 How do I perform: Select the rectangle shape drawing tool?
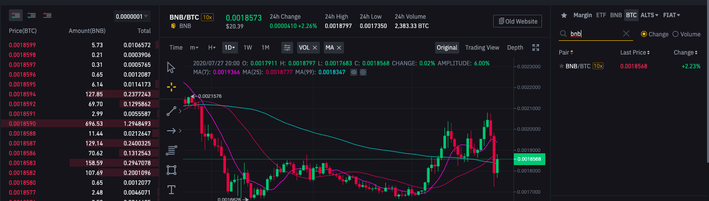tap(171, 170)
